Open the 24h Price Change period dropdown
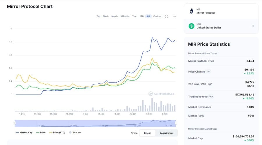Screen dimensions: 262x145 pos(208,71)
